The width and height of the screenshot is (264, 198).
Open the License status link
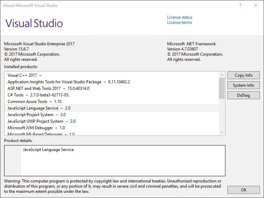(x=180, y=17)
